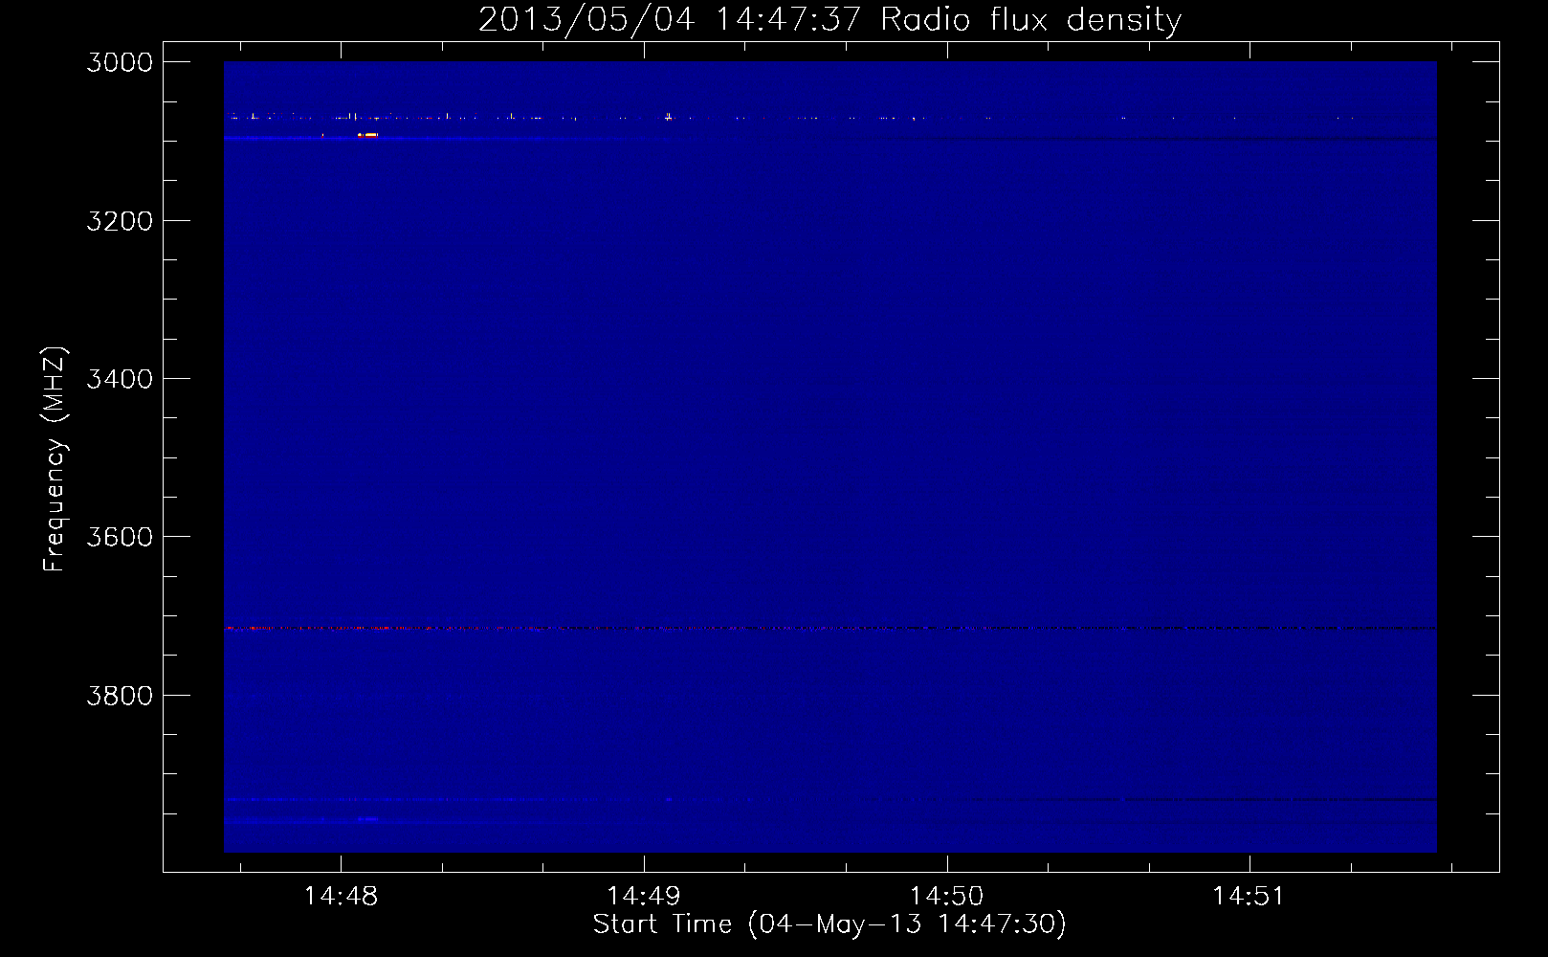Click the 3000 frequency tick label
Screen dimensions: 1548x957
[120, 62]
